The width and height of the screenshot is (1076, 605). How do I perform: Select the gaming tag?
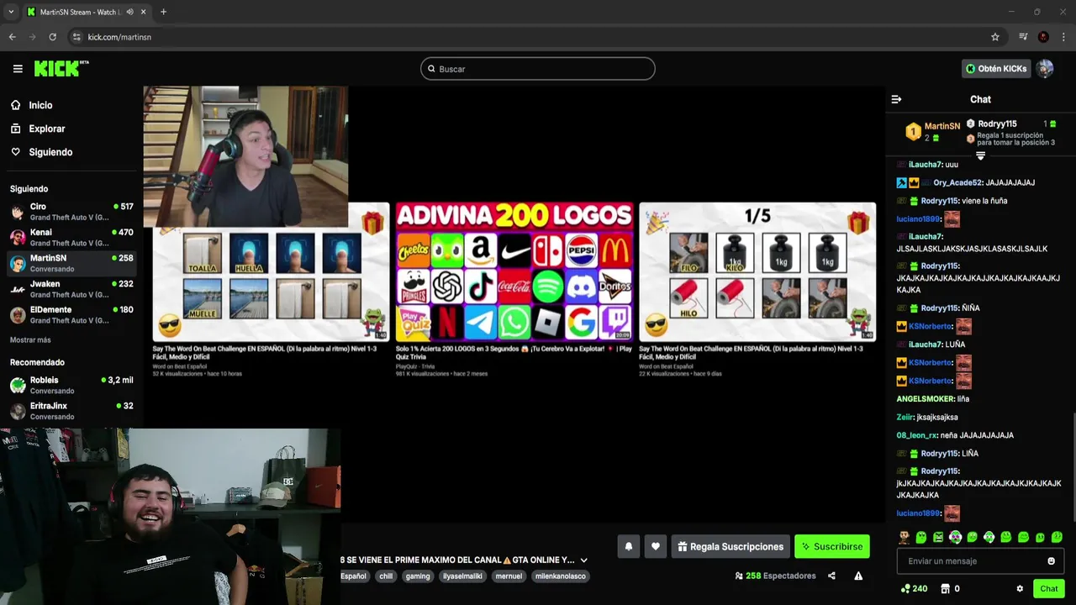[418, 576]
